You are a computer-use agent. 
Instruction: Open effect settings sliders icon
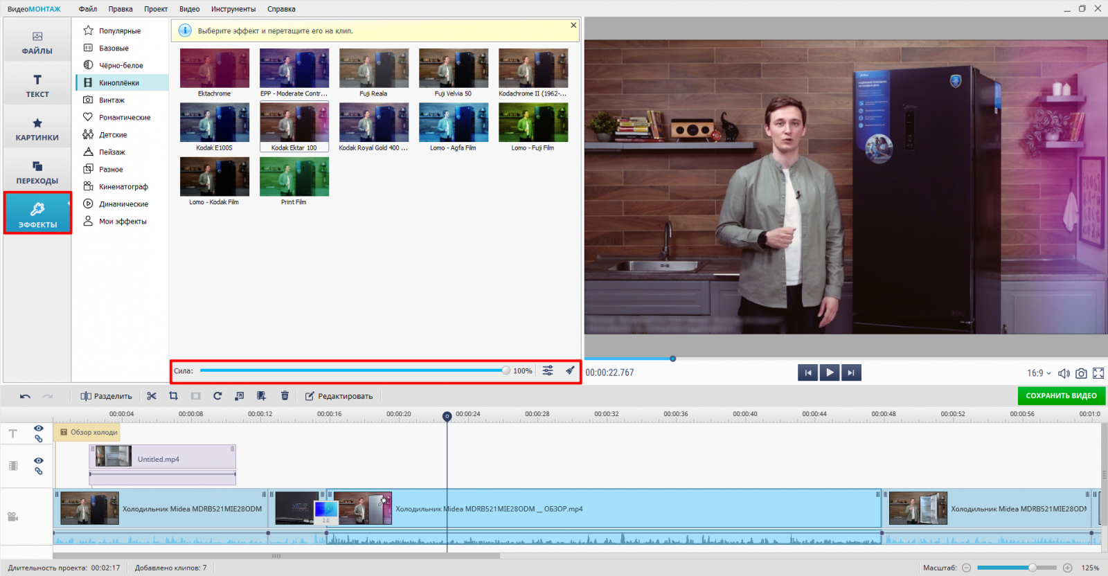click(x=548, y=370)
